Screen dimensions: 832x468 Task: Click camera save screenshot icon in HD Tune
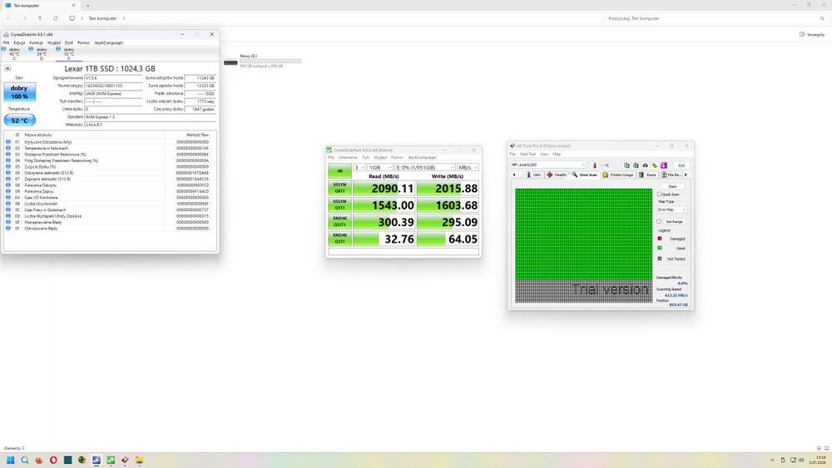[646, 165]
